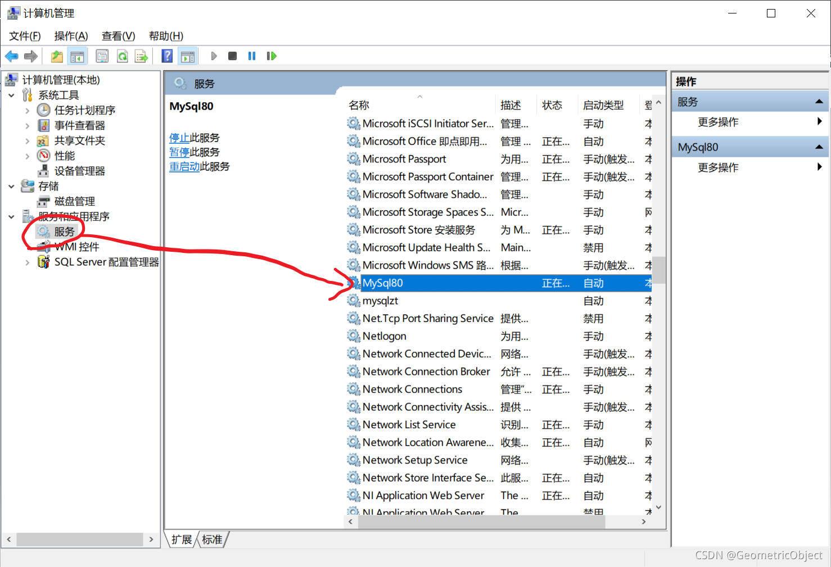Select 服务 node in the tree
The width and height of the screenshot is (831, 567).
(x=64, y=232)
